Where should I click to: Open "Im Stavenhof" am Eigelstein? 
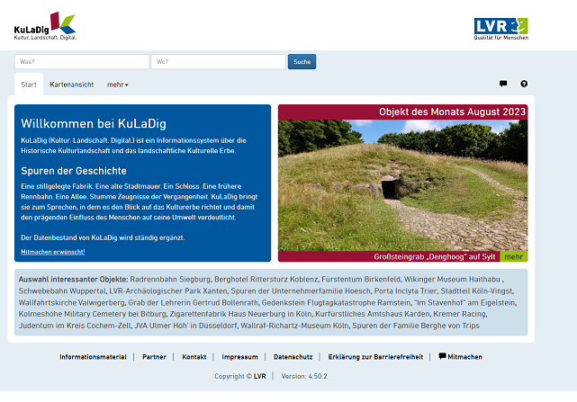tap(464, 303)
